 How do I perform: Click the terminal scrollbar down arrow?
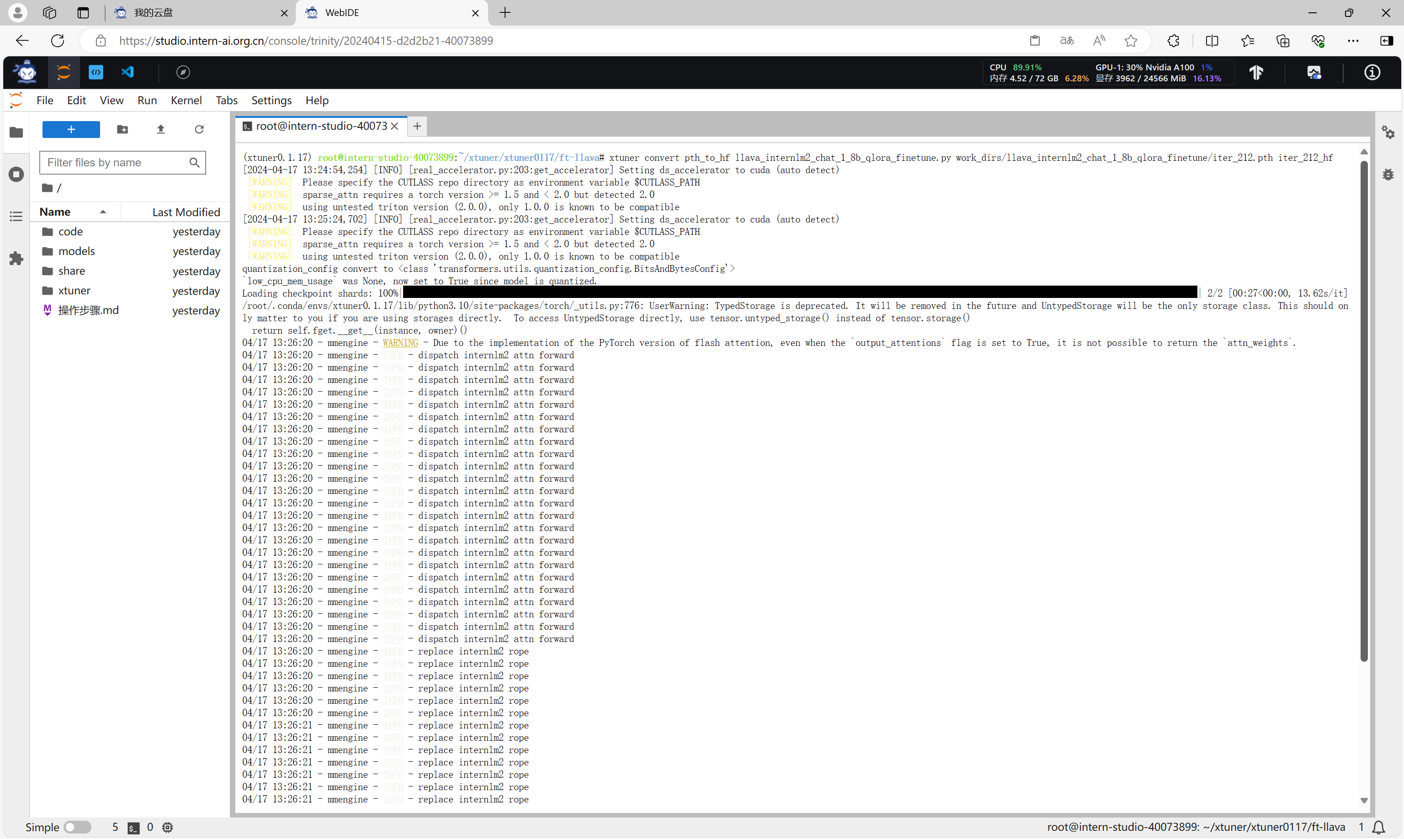point(1363,801)
